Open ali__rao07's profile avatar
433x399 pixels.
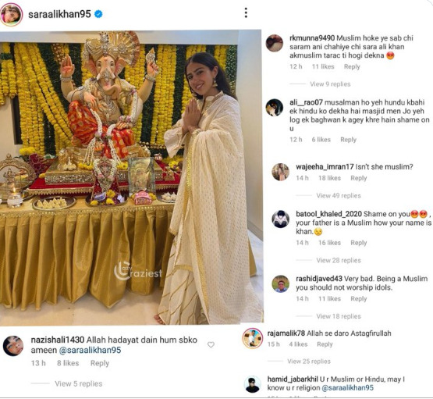pos(274,107)
